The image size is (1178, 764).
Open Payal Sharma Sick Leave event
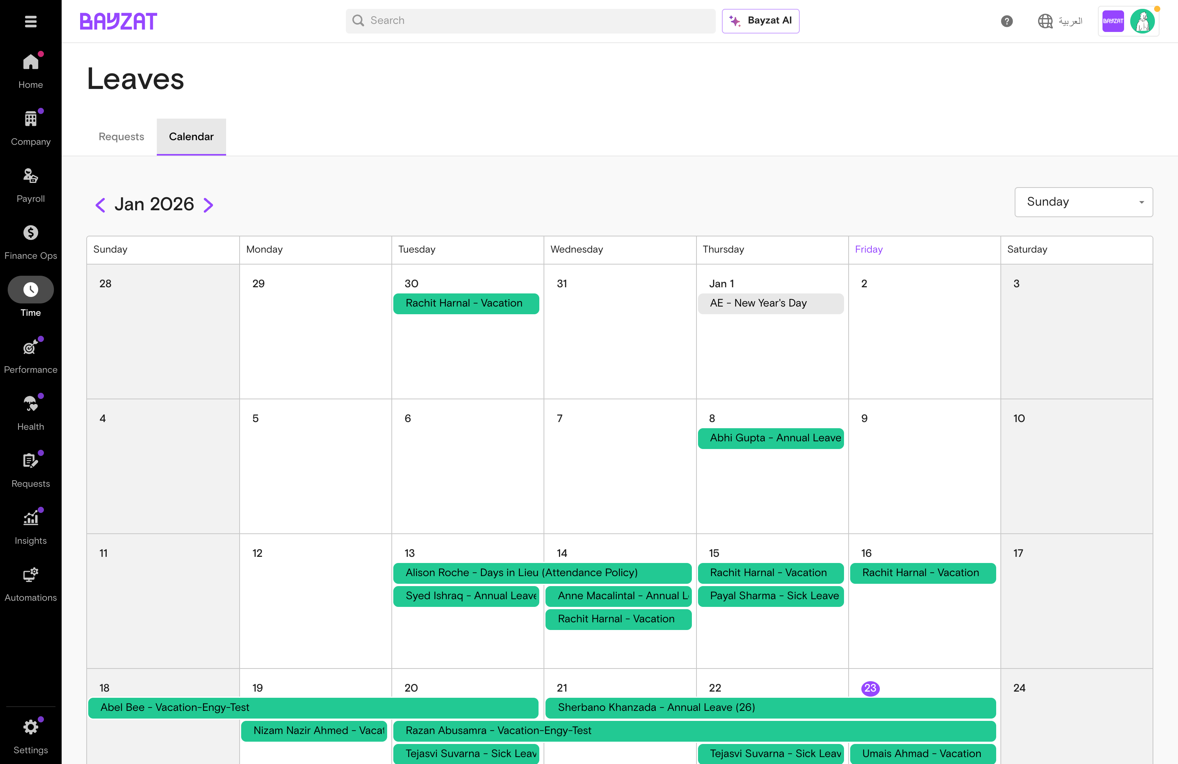(771, 596)
